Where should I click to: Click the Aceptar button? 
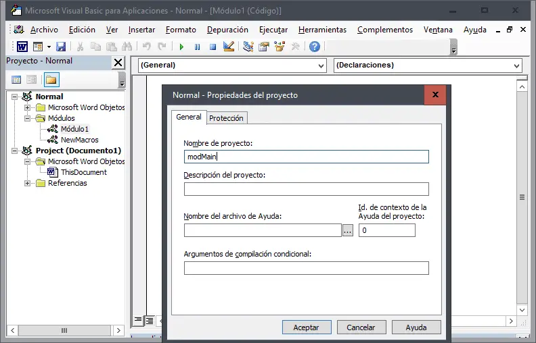point(307,327)
